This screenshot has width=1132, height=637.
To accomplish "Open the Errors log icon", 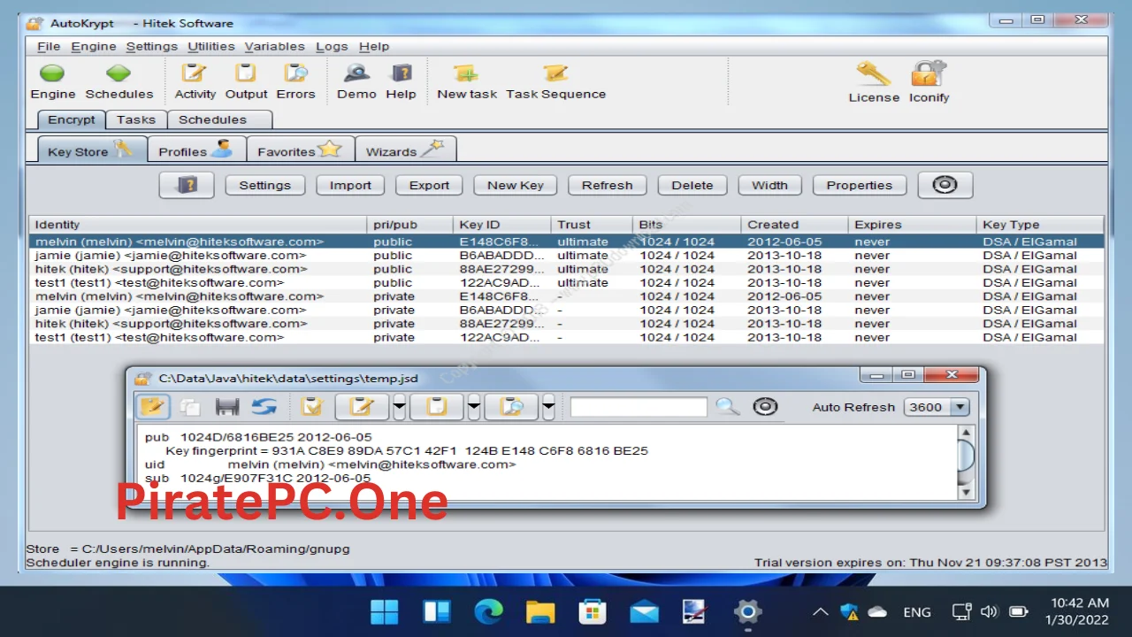I will pyautogui.click(x=295, y=73).
